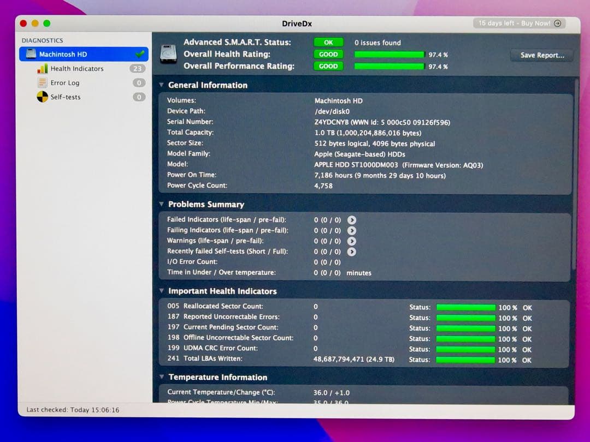590x442 pixels.
Task: Click the Buy Now trial banner
Action: pos(518,23)
